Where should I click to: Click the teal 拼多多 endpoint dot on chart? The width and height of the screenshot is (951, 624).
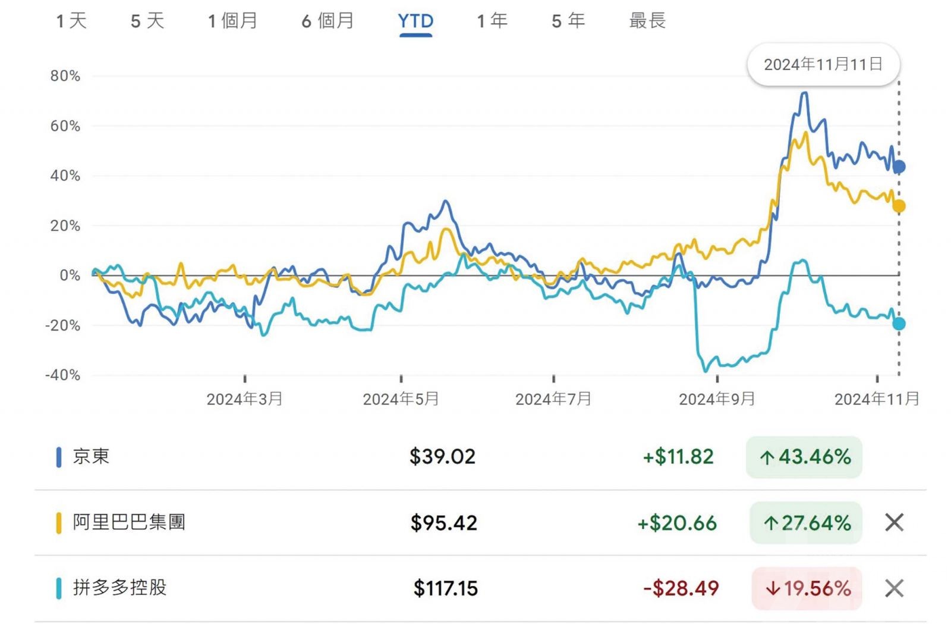click(x=899, y=324)
